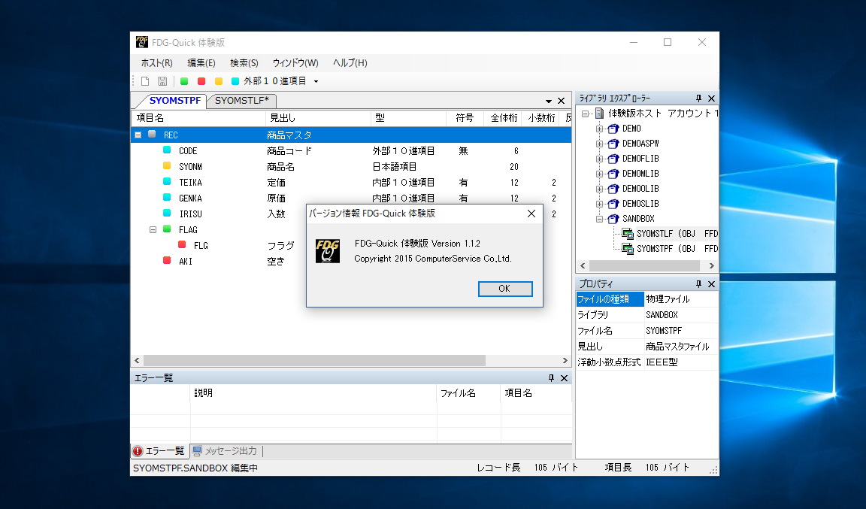The width and height of the screenshot is (866, 509).
Task: Click the cyan icon beside CODE
Action: click(167, 150)
